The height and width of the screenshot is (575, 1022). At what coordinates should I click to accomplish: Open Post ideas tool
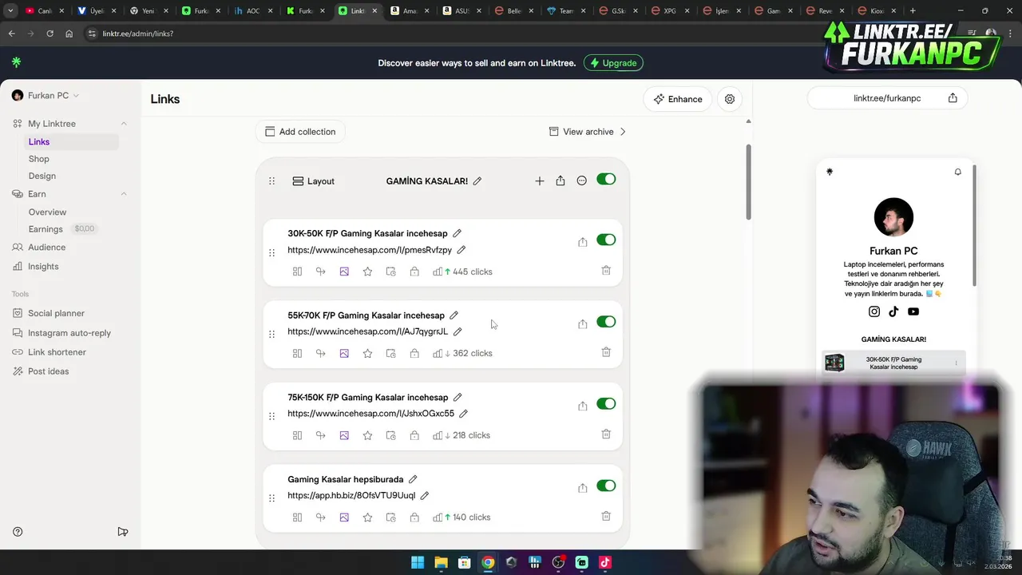pos(49,371)
